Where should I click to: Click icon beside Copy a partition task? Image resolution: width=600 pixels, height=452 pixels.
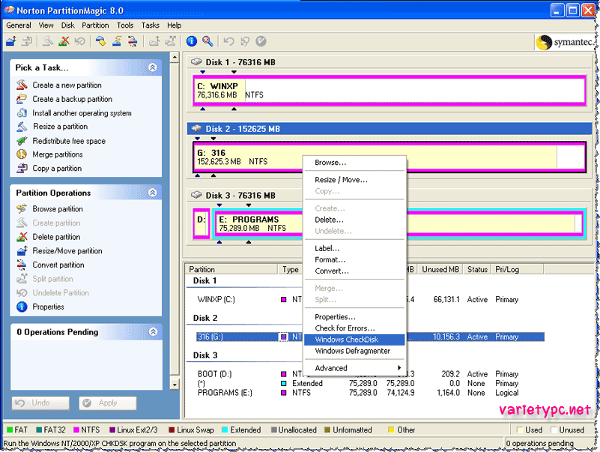22,168
